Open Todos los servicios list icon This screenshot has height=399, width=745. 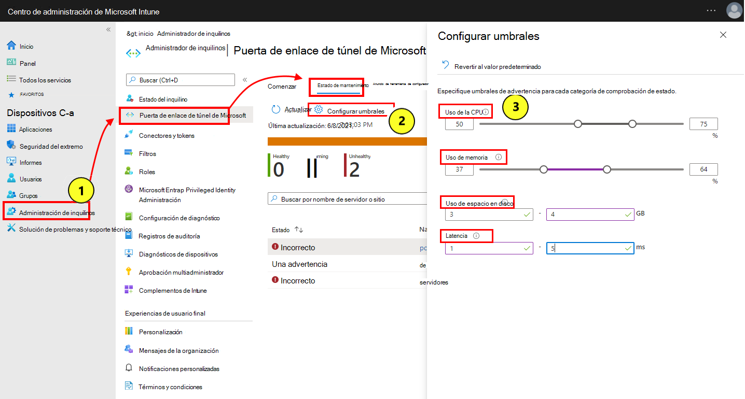(x=11, y=79)
